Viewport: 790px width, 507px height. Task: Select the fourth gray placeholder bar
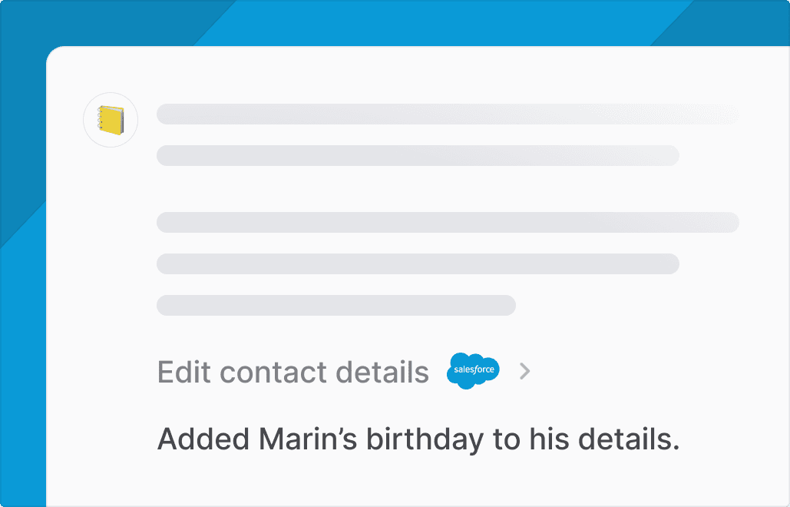418,263
